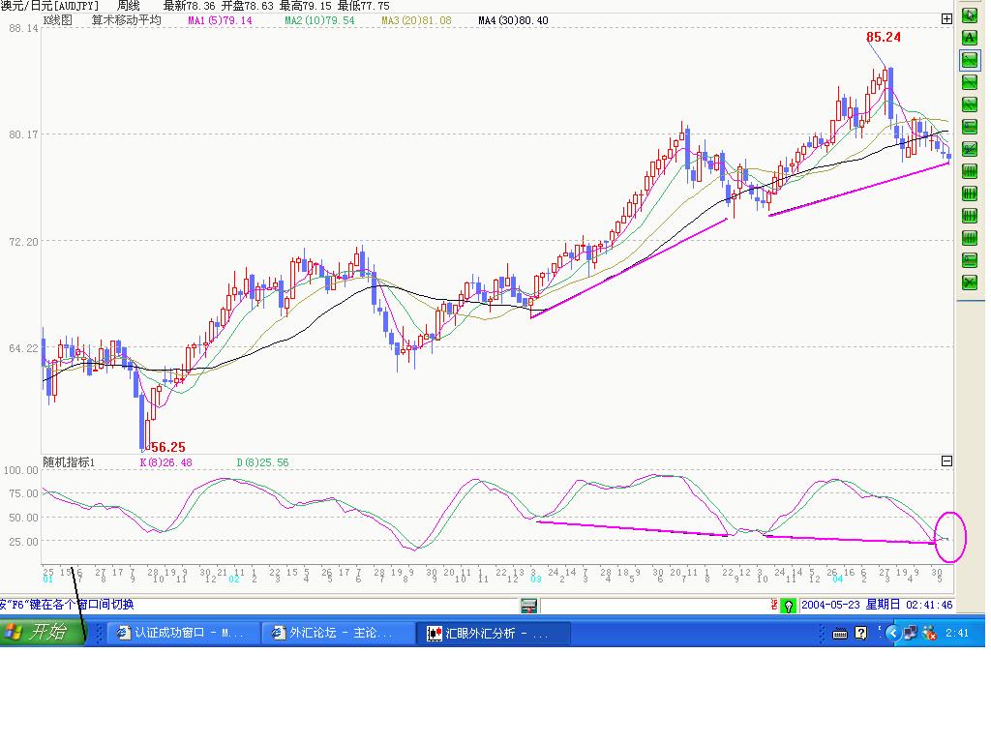Click the highlighted trend line drawing tool
The width and height of the screenshot is (991, 743).
point(969,60)
